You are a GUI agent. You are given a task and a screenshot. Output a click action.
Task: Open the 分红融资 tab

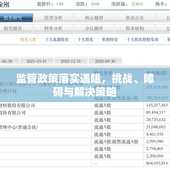(x=94, y=28)
